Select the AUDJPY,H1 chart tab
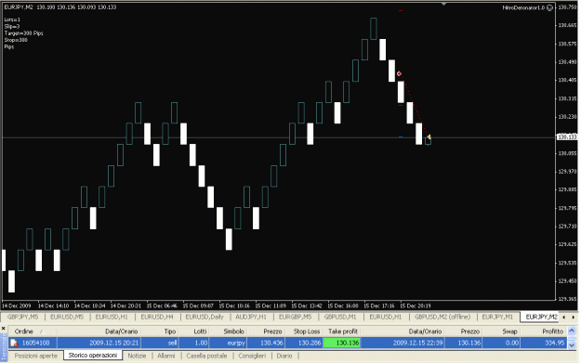The image size is (581, 363). (251, 317)
